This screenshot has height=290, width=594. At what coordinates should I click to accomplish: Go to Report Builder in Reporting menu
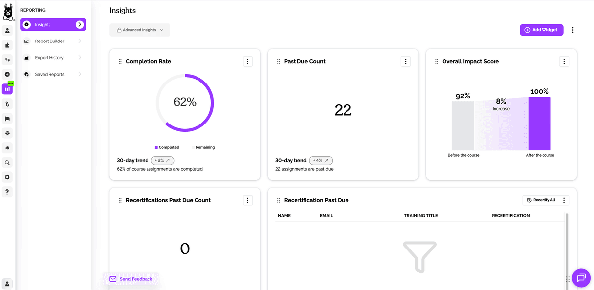coord(49,41)
